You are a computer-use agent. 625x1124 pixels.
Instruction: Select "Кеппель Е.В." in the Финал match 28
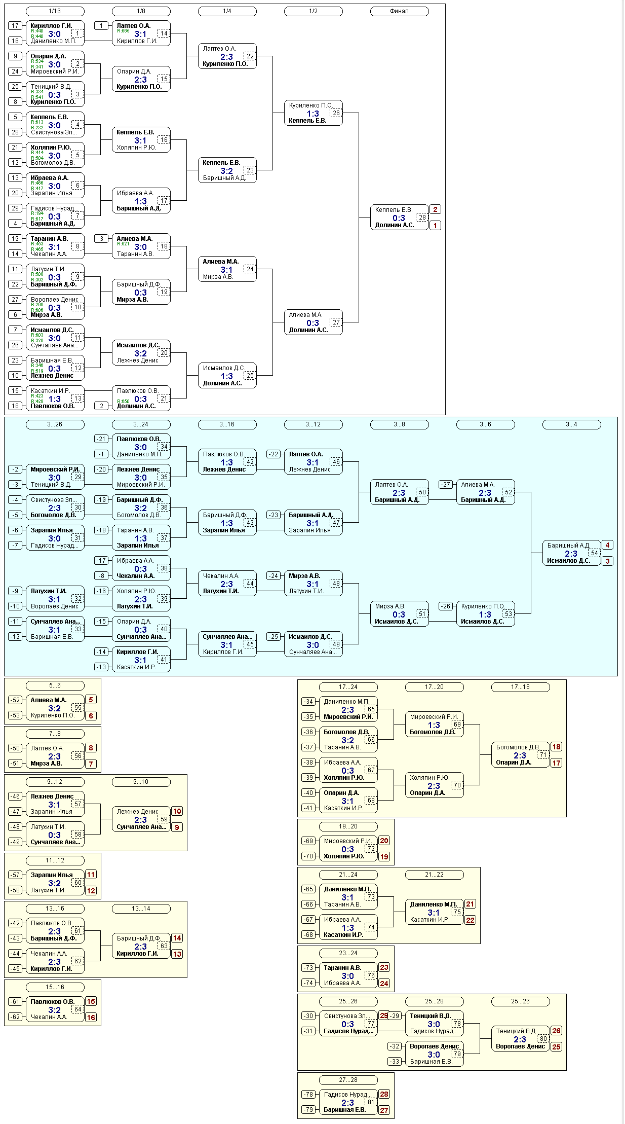(x=394, y=209)
